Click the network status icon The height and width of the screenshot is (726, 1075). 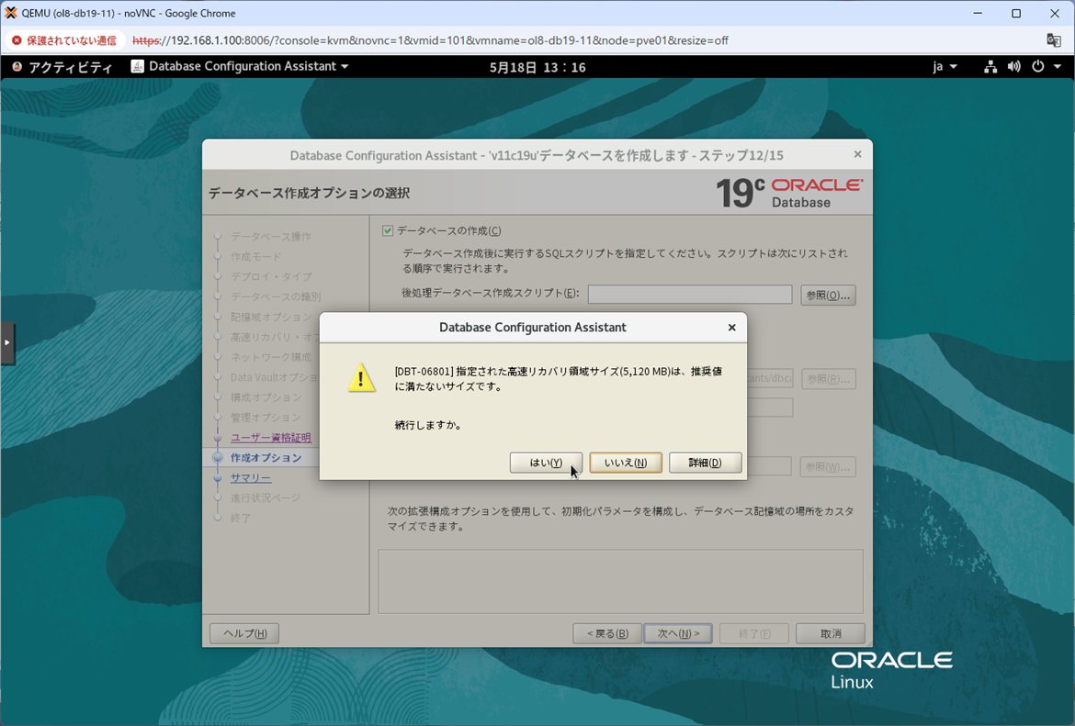click(990, 66)
